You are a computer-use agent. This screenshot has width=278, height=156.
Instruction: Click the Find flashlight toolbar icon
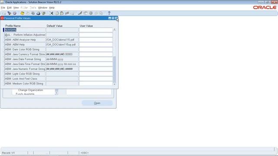pyautogui.click(x=9, y=13)
